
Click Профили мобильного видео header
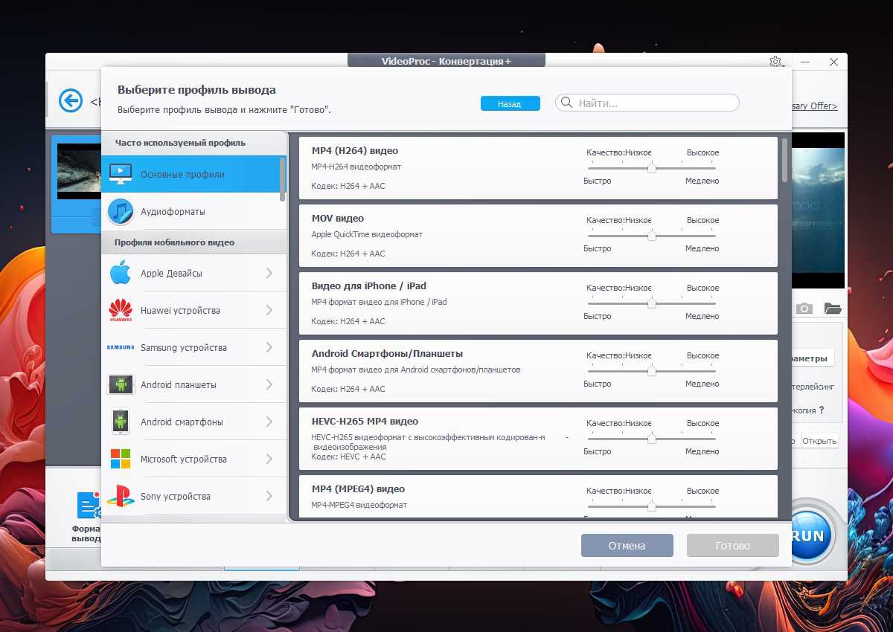click(174, 242)
